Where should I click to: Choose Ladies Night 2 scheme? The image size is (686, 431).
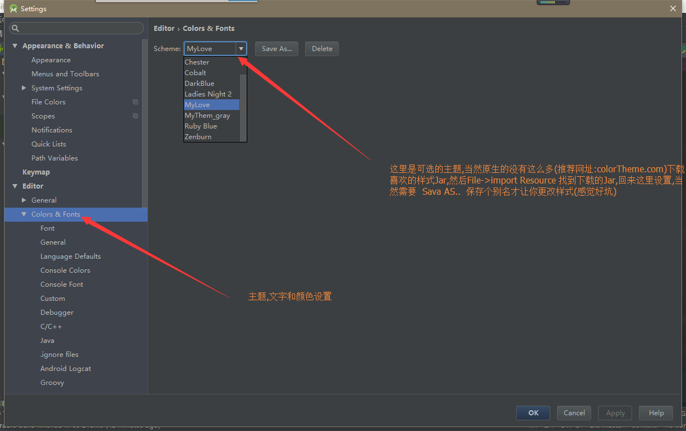[211, 94]
